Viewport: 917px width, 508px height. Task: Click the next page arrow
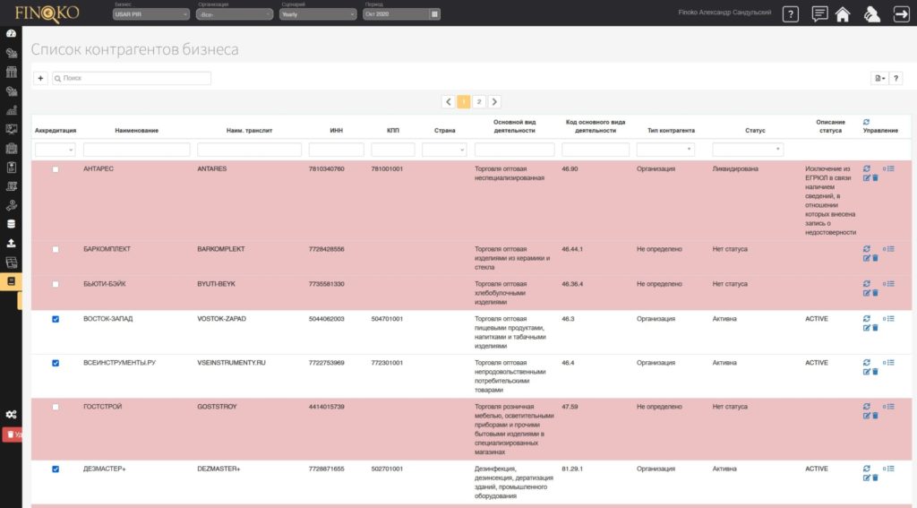pyautogui.click(x=494, y=102)
